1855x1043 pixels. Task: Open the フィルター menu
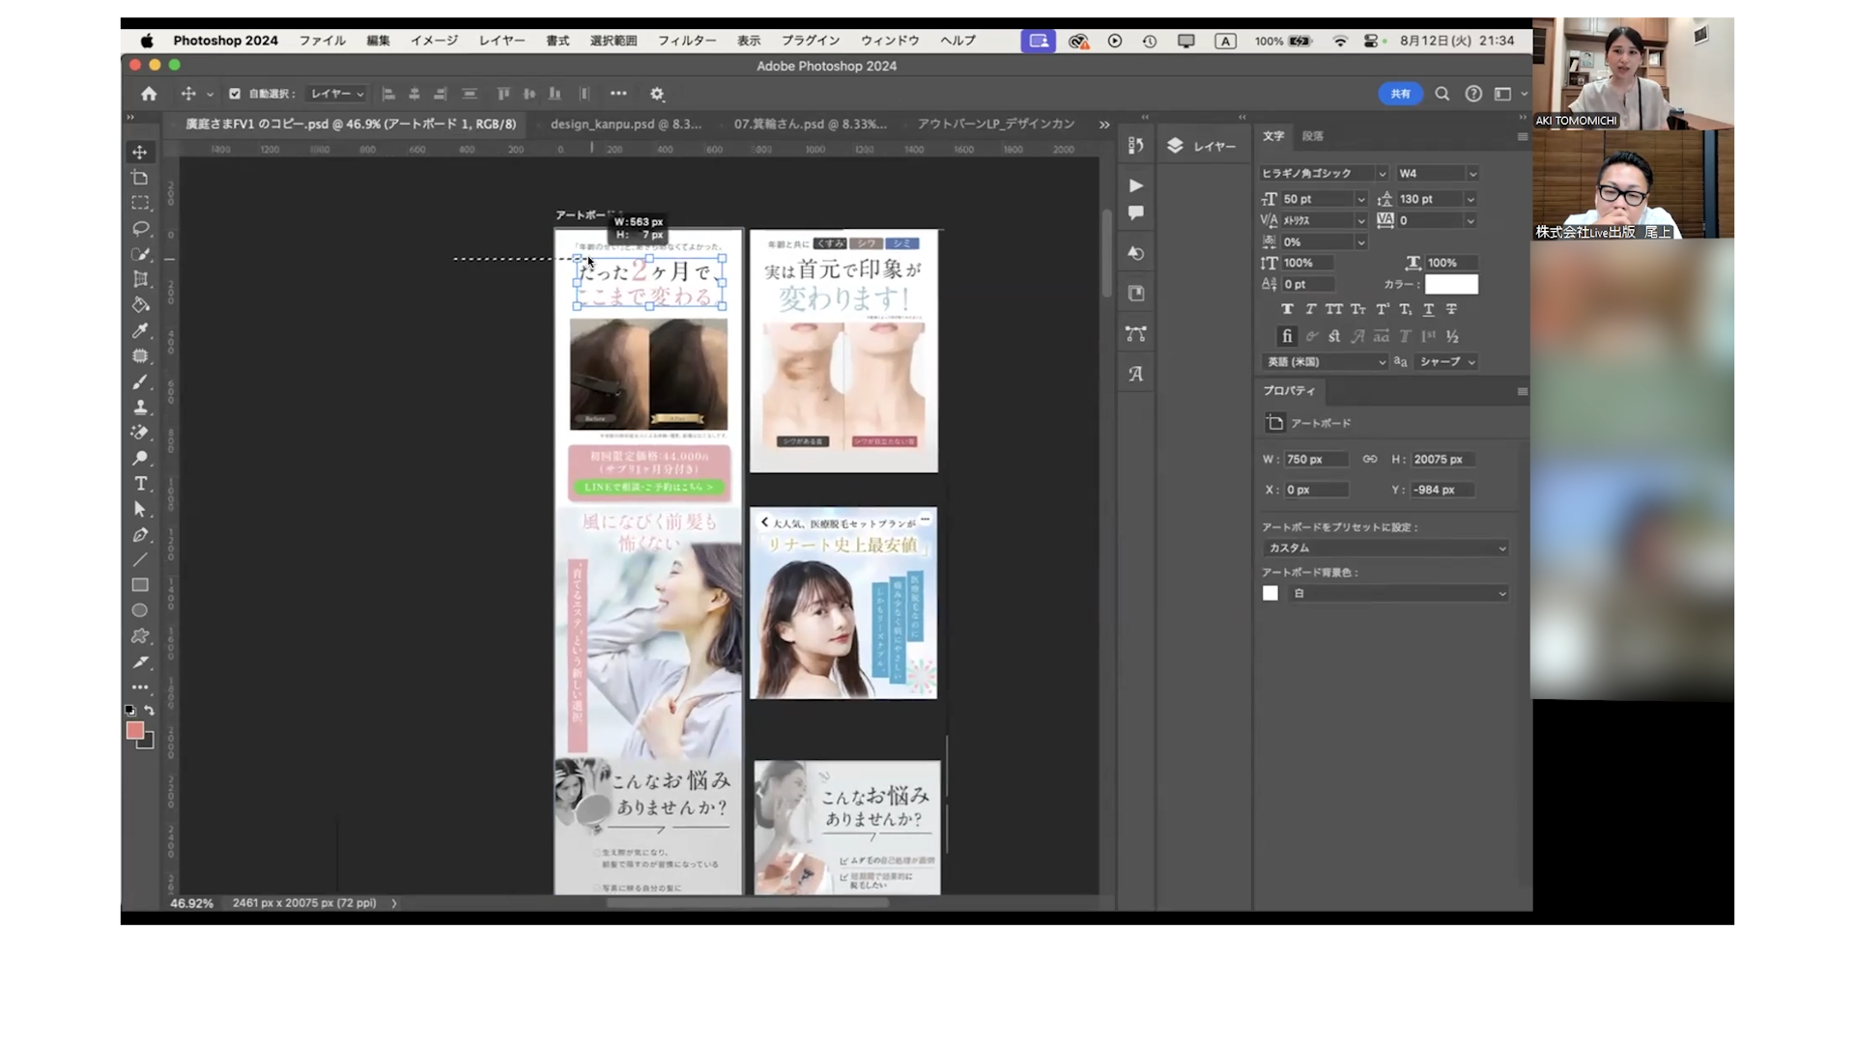pos(686,41)
